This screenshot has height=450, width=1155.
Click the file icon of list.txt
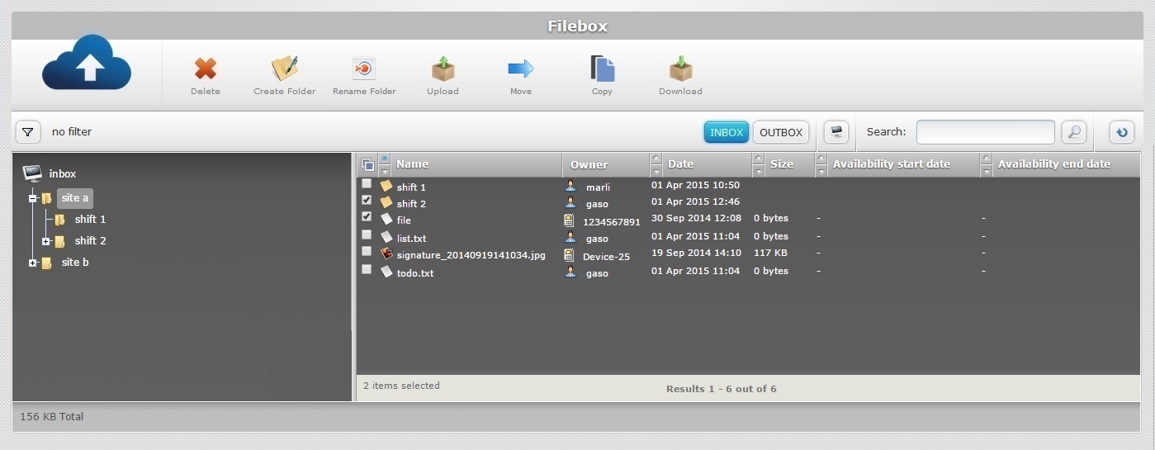(x=386, y=237)
